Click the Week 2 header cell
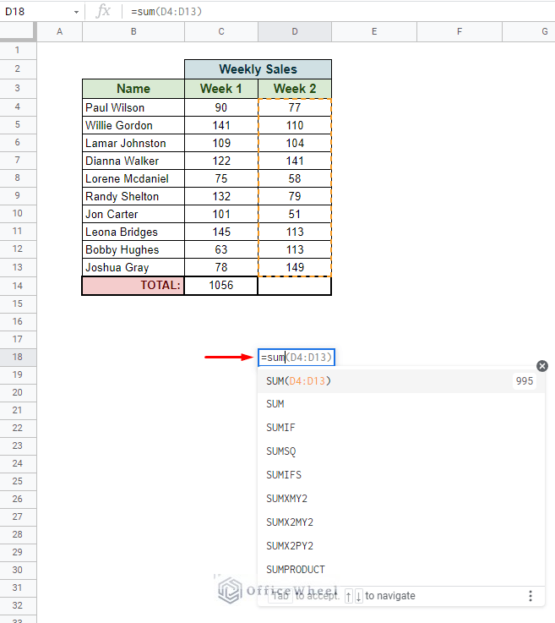555x623 pixels. pos(295,89)
